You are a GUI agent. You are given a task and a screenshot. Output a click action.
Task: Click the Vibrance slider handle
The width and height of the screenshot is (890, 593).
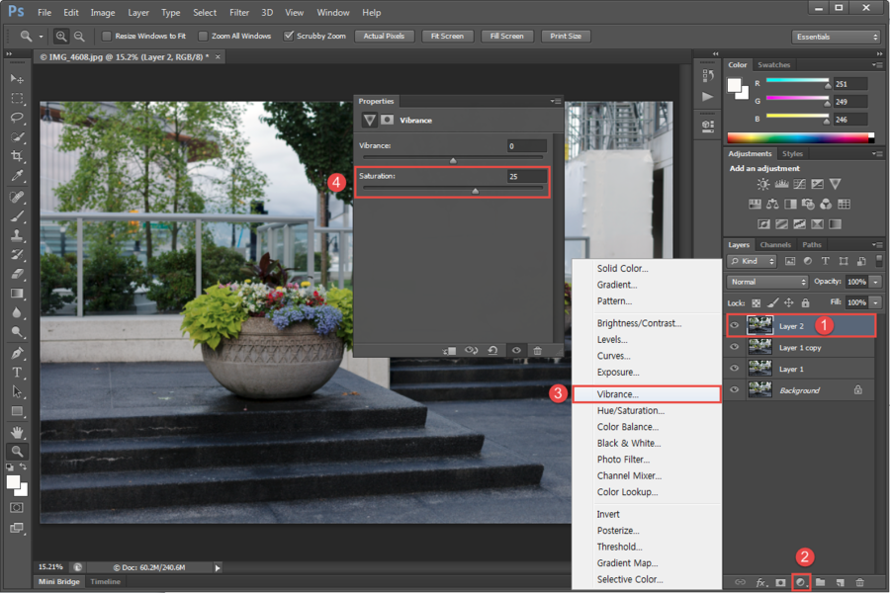[x=453, y=160]
